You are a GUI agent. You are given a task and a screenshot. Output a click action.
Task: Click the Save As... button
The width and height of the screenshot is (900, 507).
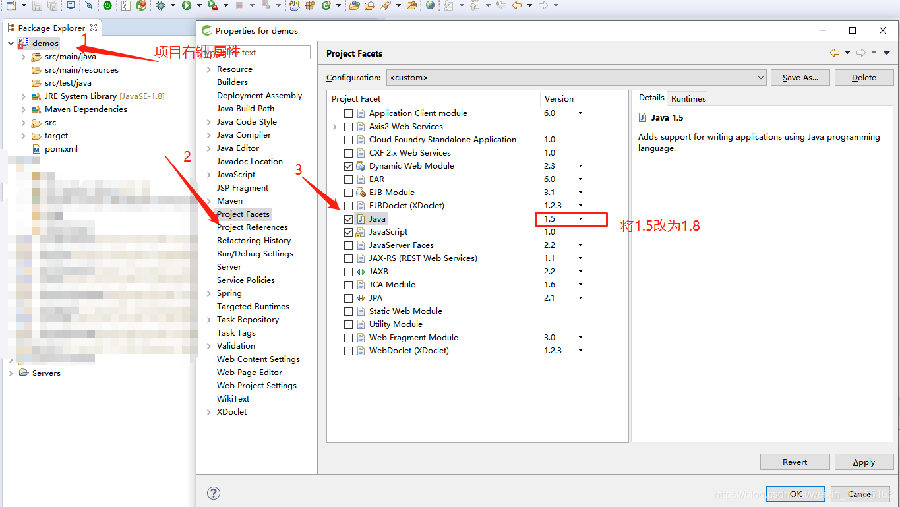[x=800, y=78]
